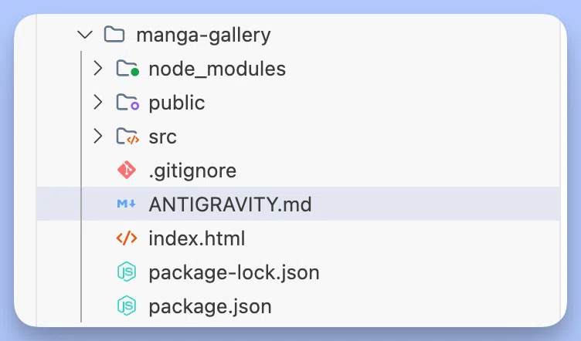Open index.html in the file tree
This screenshot has width=581, height=341.
(197, 238)
